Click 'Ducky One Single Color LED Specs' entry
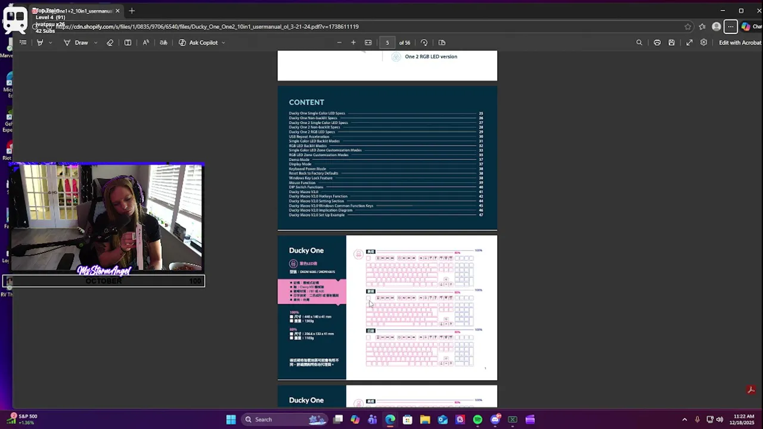Viewport: 763px width, 429px height. (317, 113)
